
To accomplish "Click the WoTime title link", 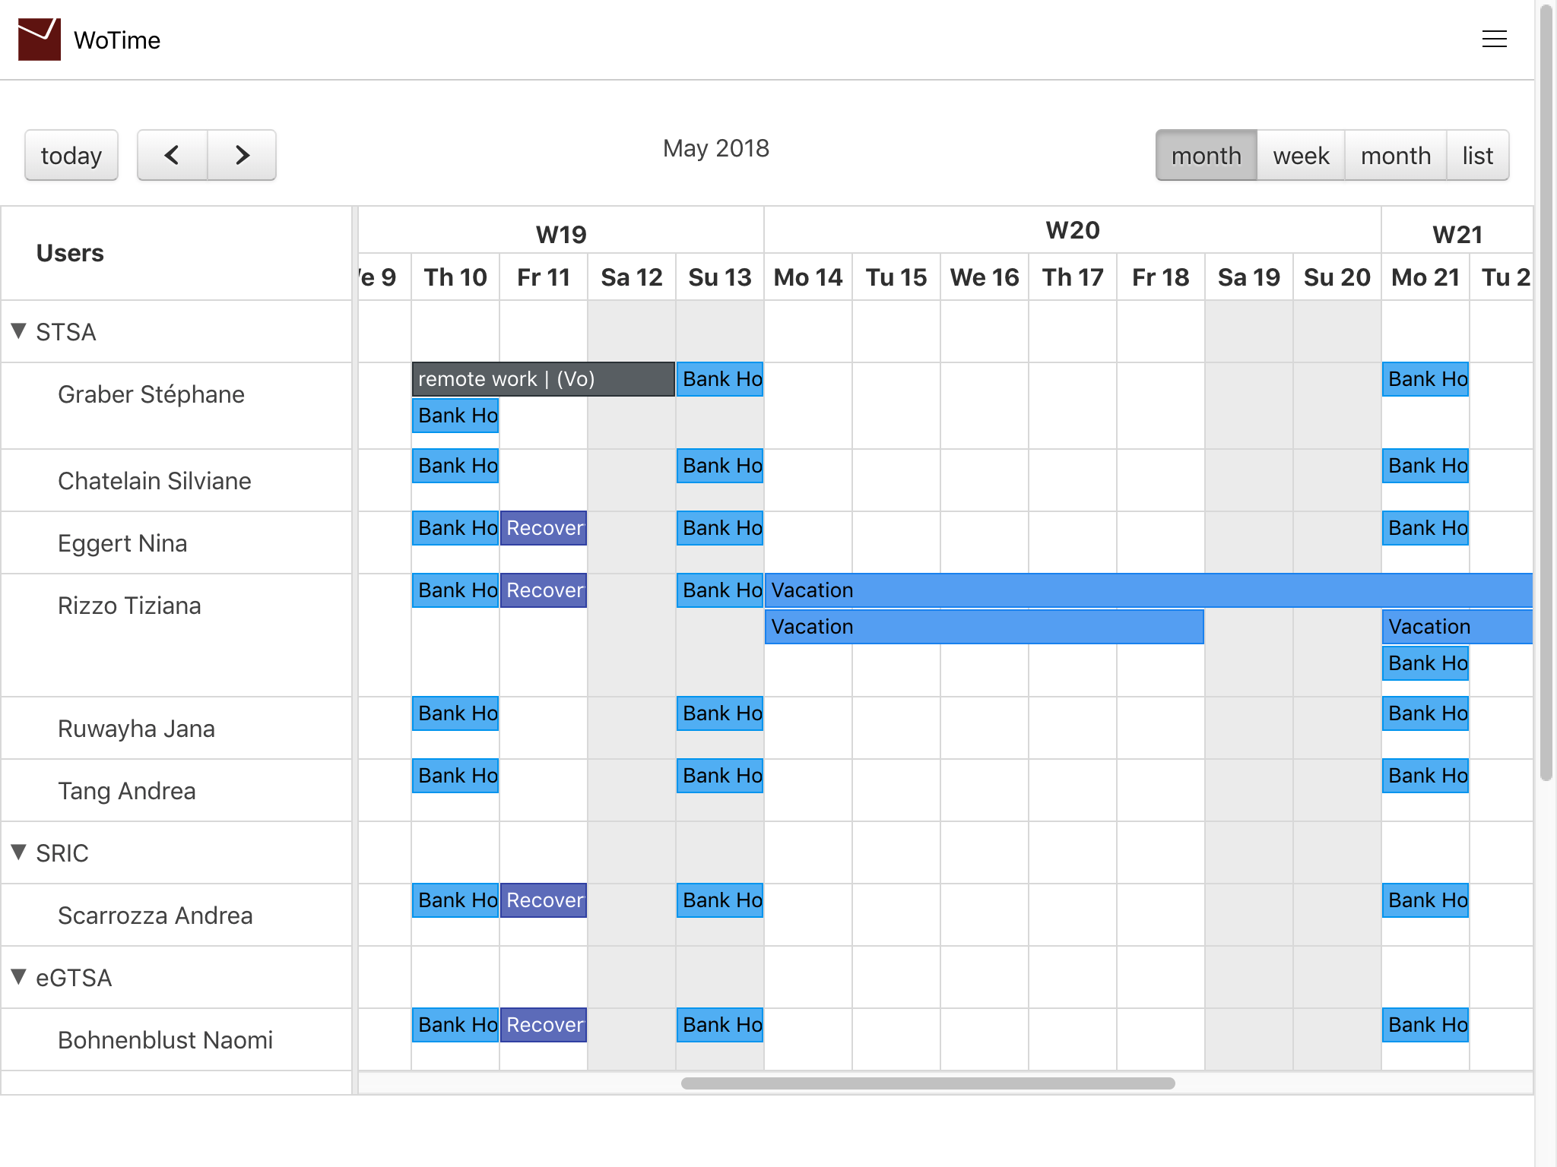I will tap(117, 40).
